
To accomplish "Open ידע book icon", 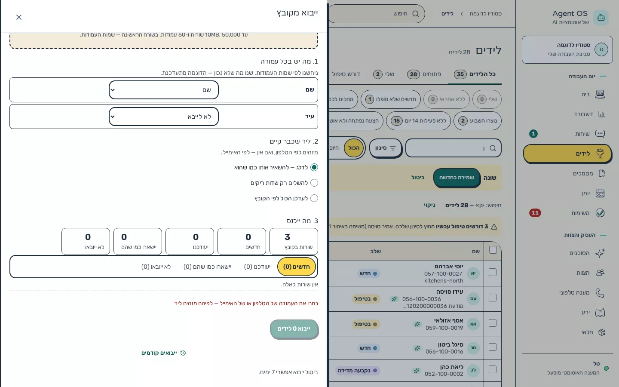I will 600,312.
